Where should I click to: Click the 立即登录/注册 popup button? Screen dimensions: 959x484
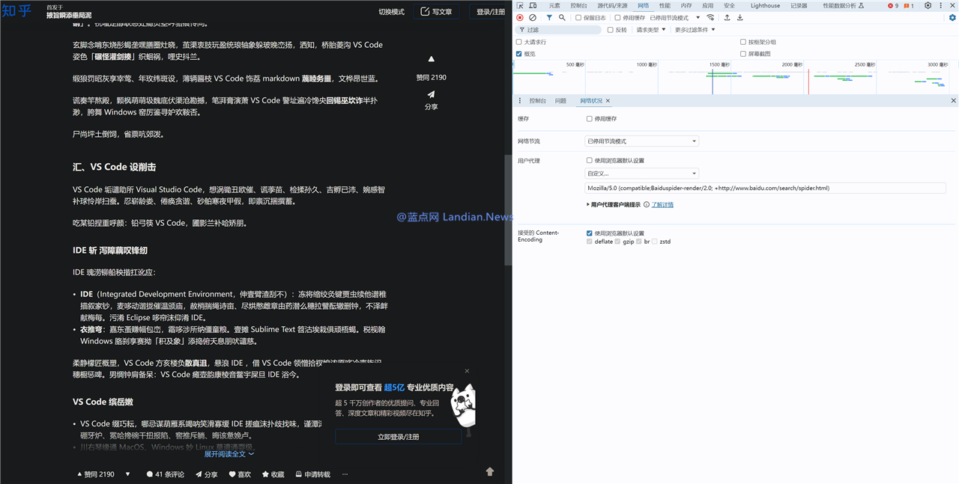398,437
